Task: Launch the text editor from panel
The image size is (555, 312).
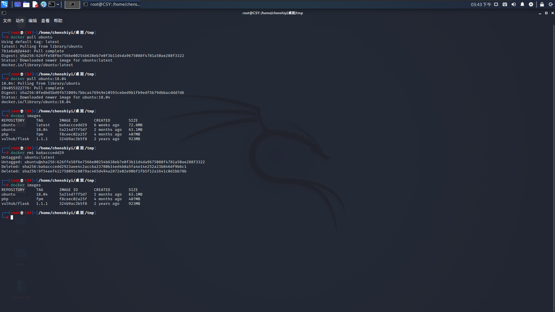Action: click(x=35, y=4)
